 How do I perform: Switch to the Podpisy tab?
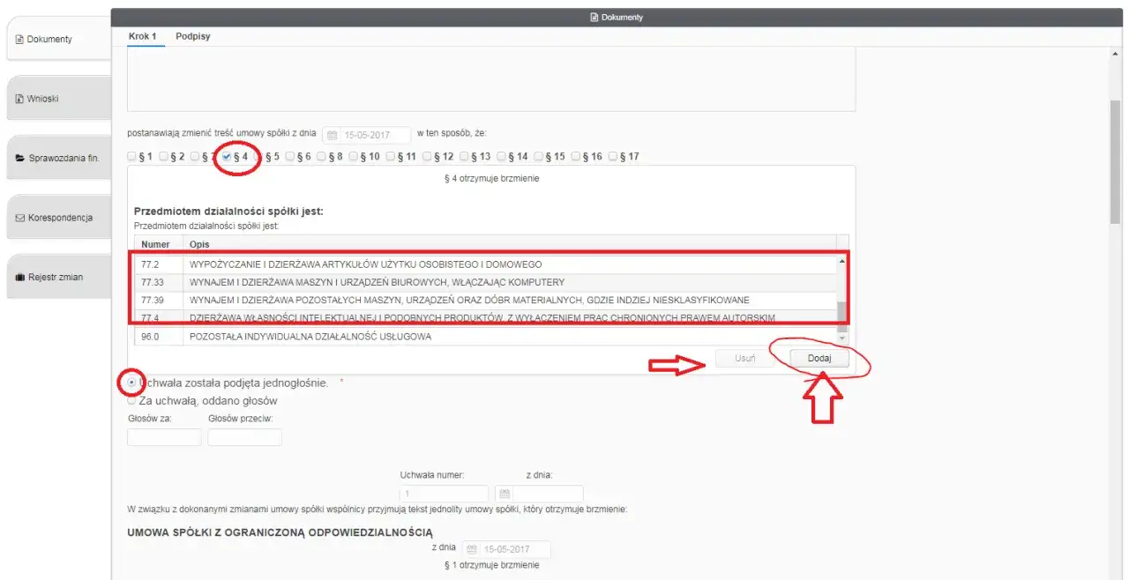(191, 36)
